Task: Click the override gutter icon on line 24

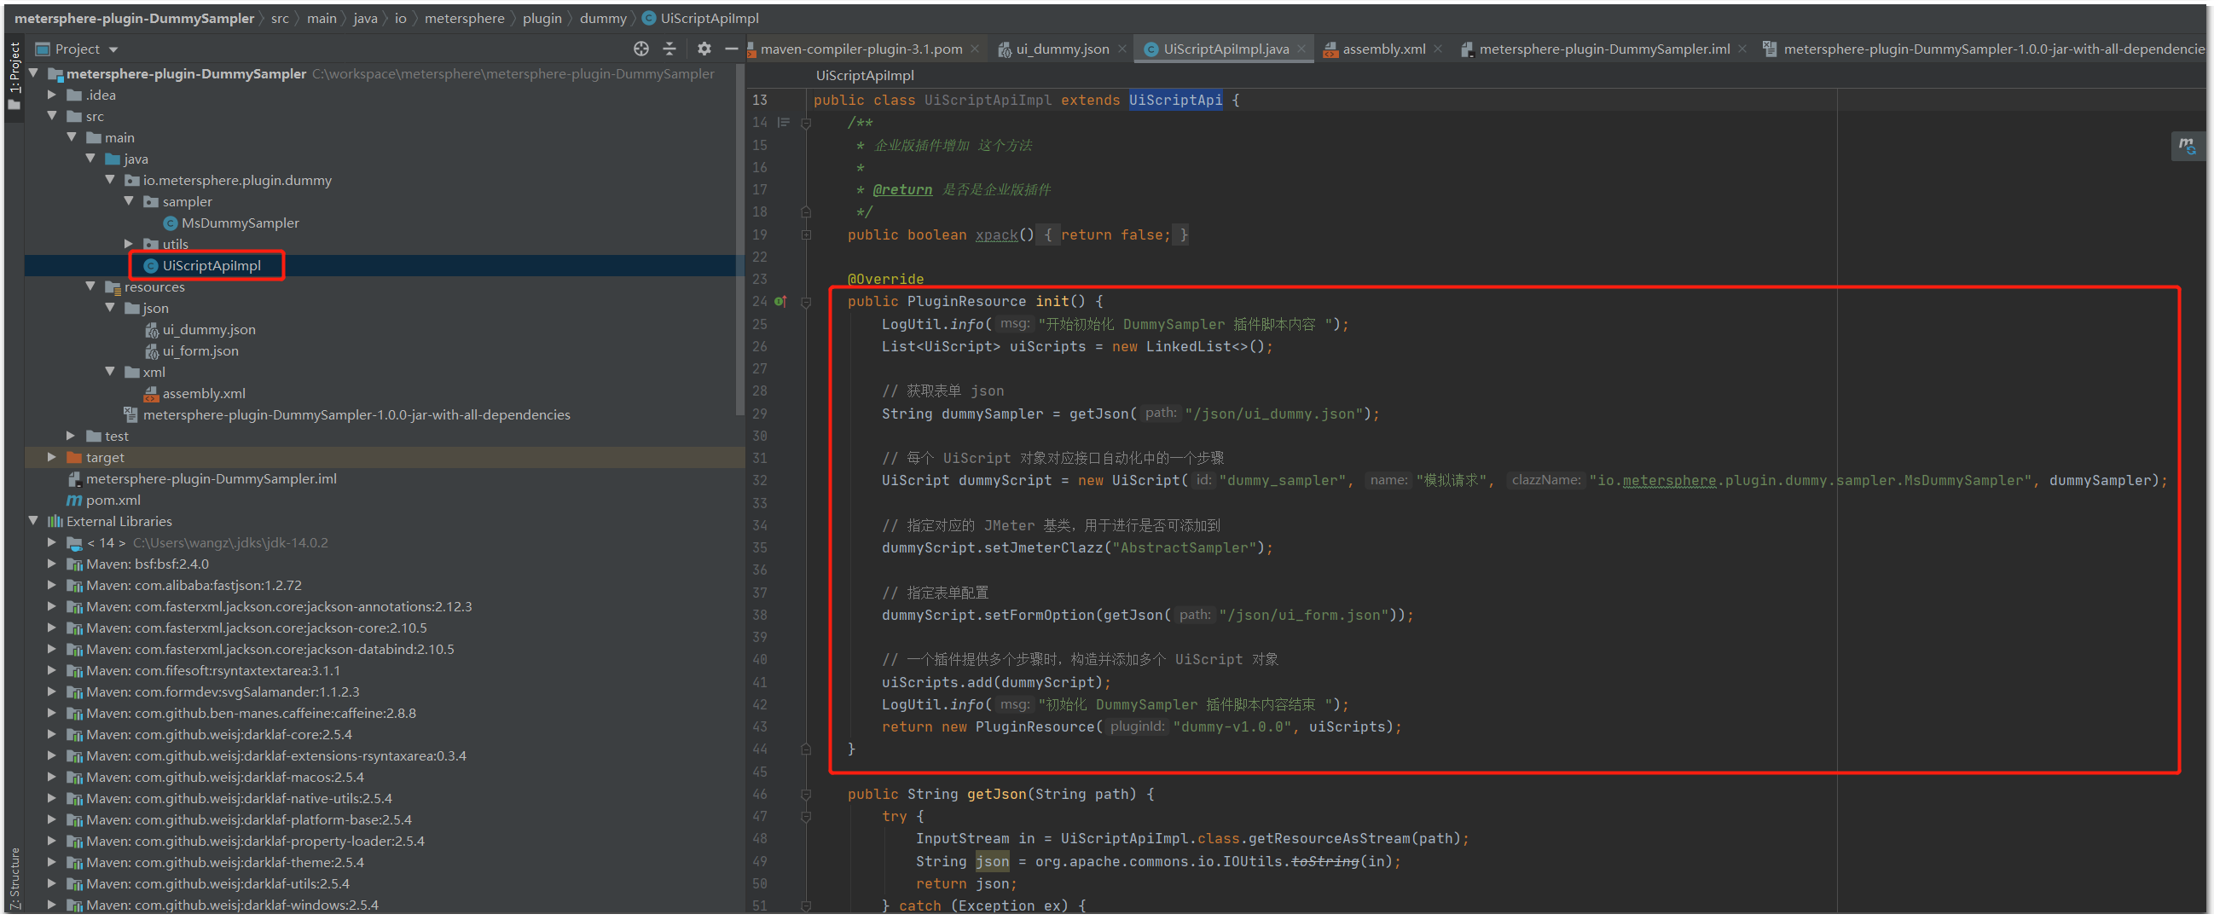Action: (780, 302)
